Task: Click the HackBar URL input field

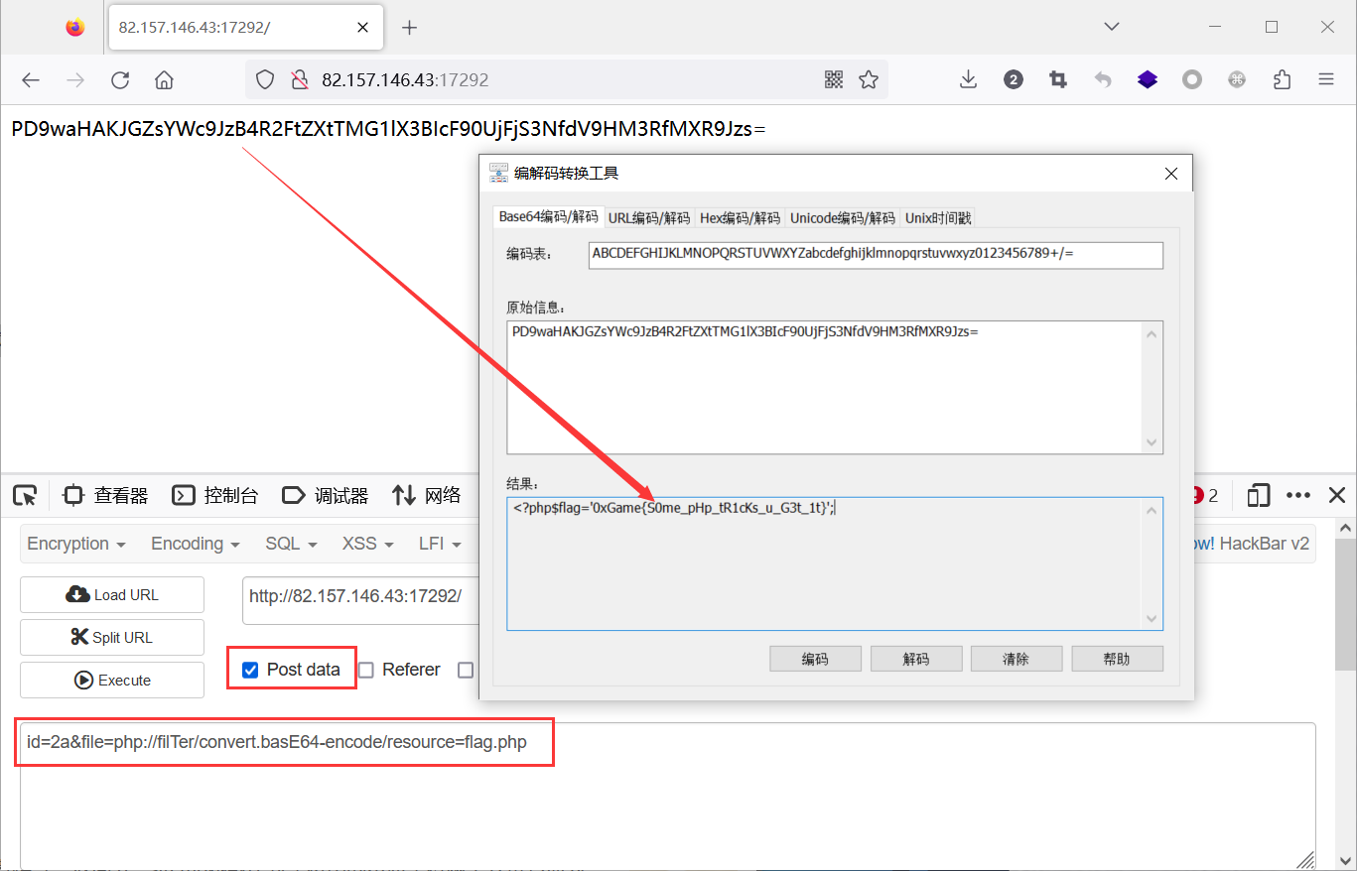Action: pyautogui.click(x=362, y=600)
